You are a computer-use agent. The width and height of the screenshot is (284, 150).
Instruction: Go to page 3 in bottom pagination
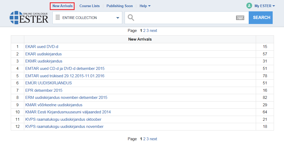click(148, 139)
